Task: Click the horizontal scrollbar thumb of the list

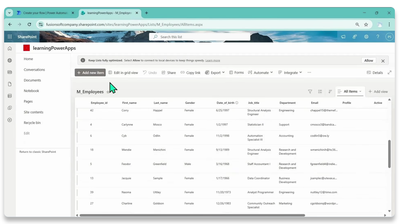Action: (x=192, y=215)
